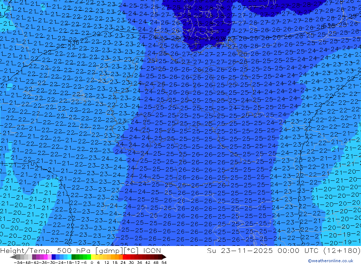Click the gray left arrow end of color bar
361x264 pixels.
pos(13,257)
